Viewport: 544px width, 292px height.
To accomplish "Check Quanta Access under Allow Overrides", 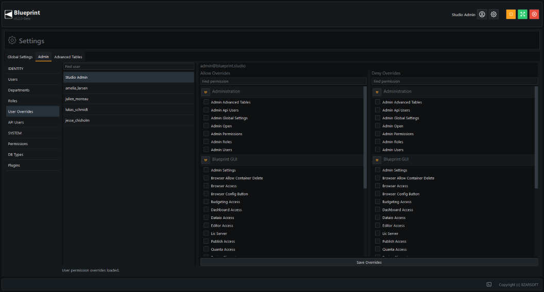I will click(x=206, y=249).
